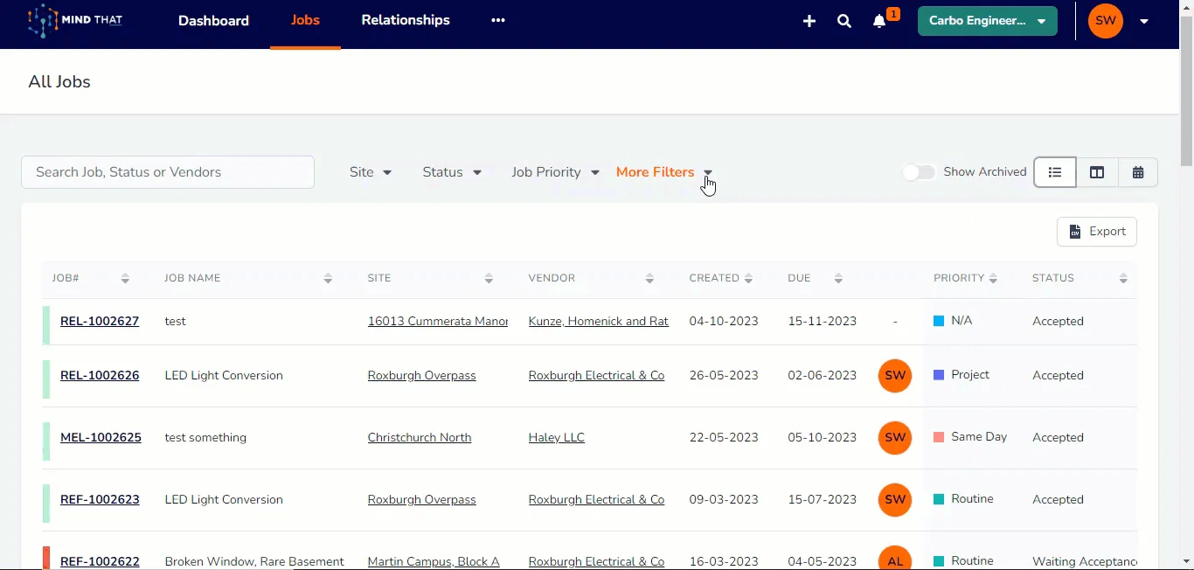Switch to board columns view icon

1097,172
